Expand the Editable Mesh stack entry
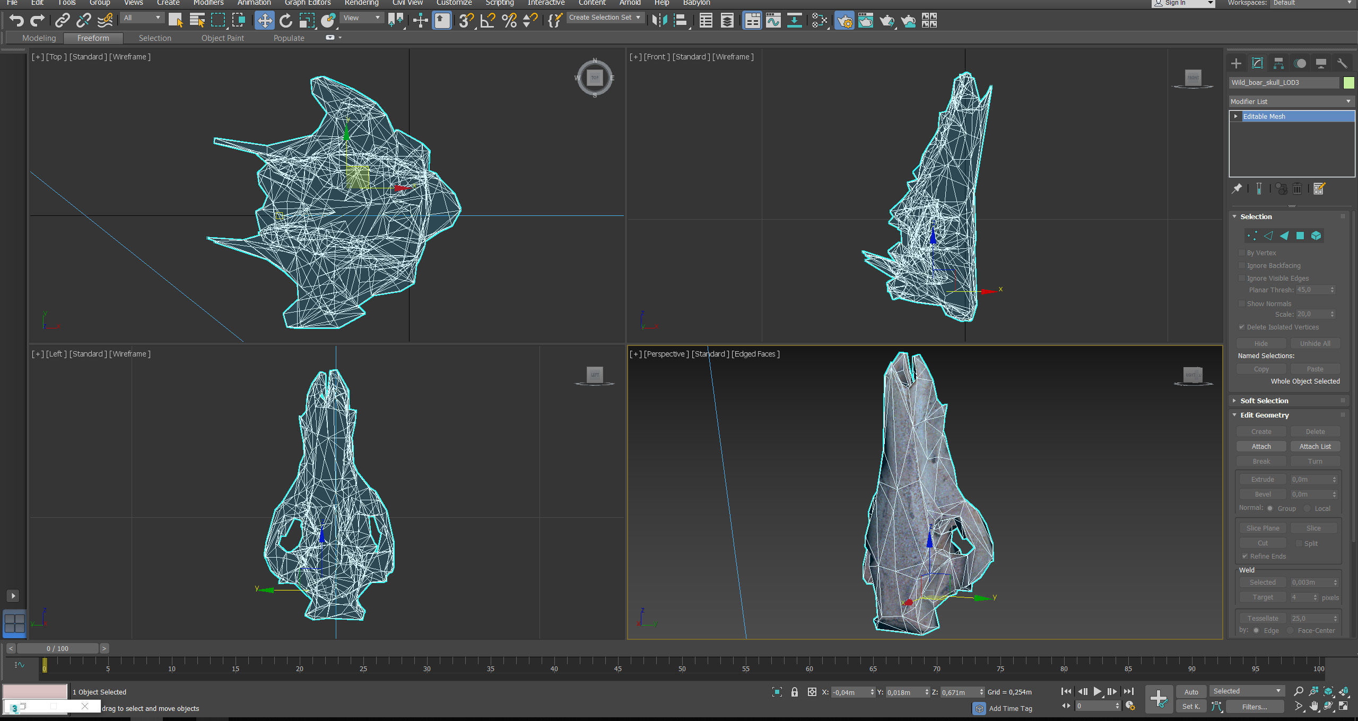The width and height of the screenshot is (1358, 721). (x=1236, y=116)
